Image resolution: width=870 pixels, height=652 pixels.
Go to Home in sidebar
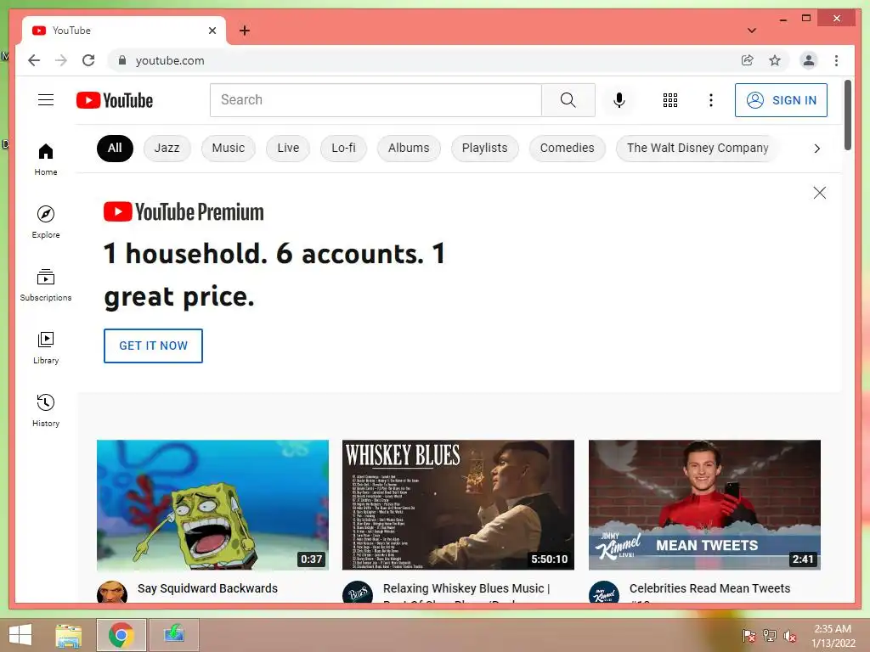(x=46, y=160)
